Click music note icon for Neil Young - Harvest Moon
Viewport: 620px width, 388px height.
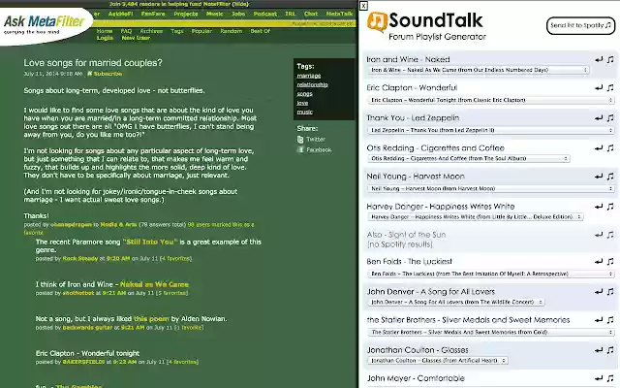[x=610, y=177]
